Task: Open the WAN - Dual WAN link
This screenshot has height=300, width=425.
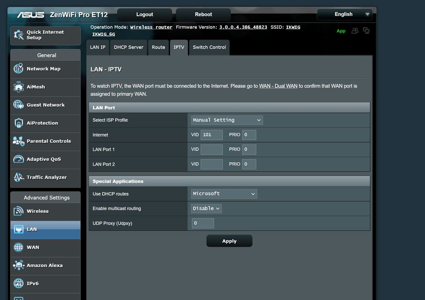Action: [x=278, y=85]
